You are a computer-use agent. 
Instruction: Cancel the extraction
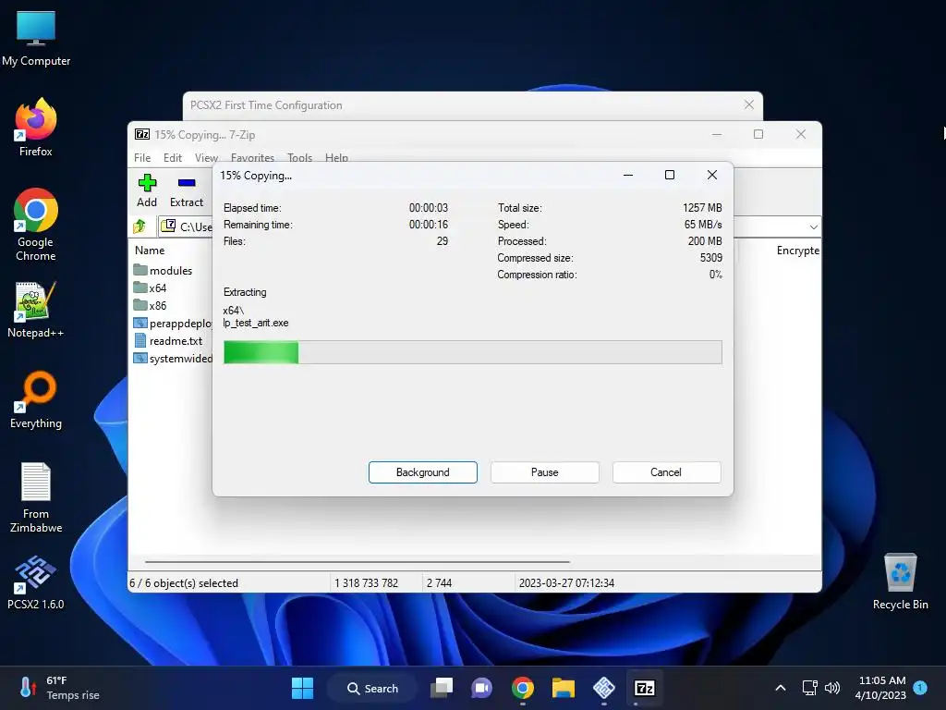tap(666, 472)
